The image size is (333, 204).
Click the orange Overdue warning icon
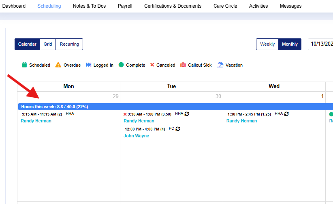(58, 65)
